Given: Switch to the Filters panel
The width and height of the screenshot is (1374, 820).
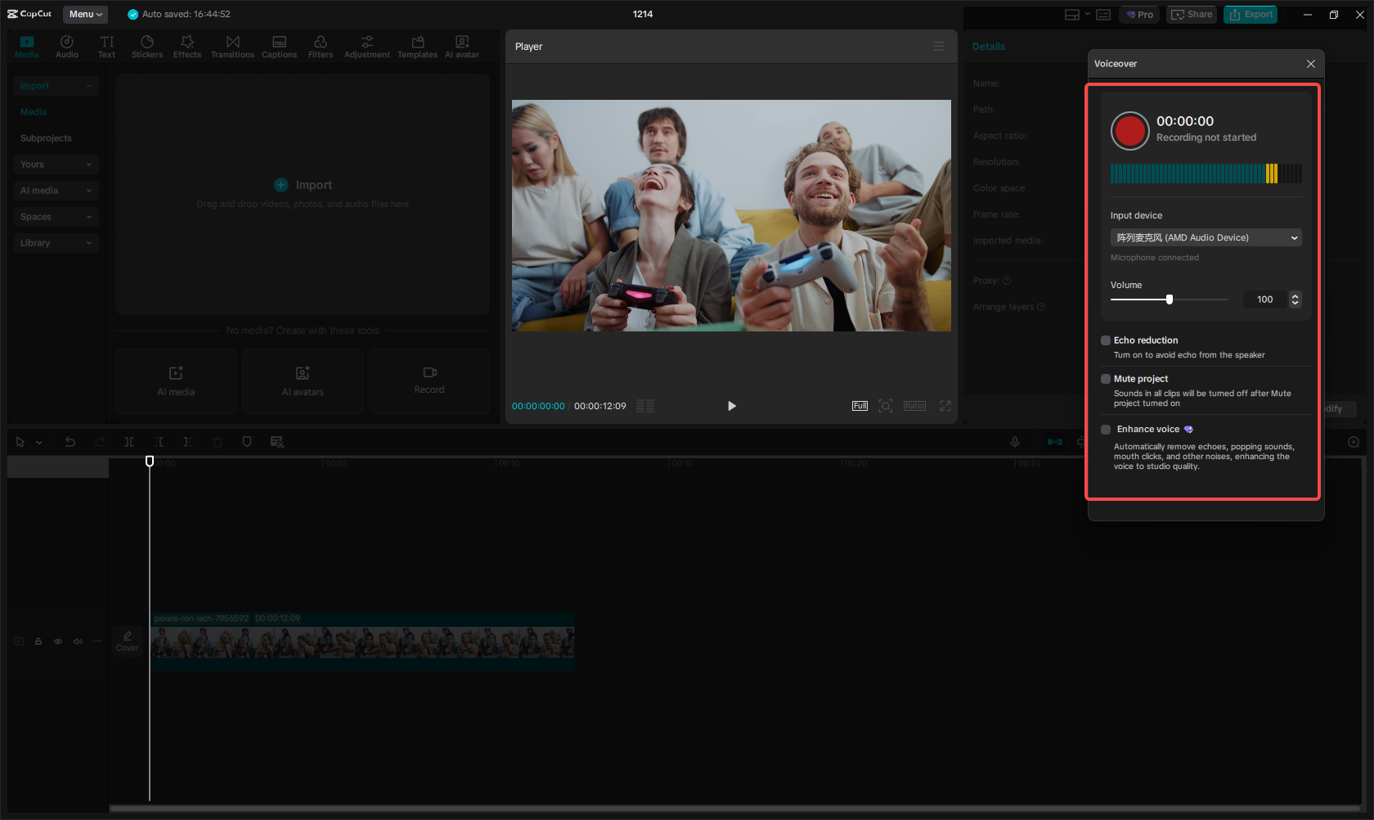Looking at the screenshot, I should (x=320, y=46).
